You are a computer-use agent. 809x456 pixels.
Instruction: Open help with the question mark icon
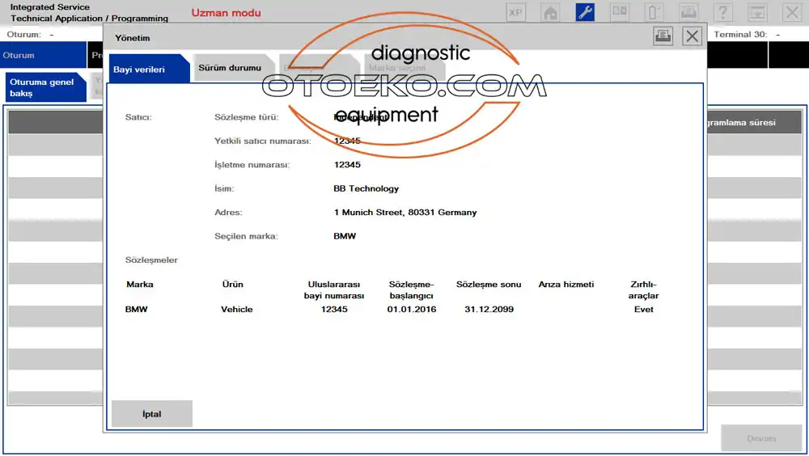tap(722, 12)
